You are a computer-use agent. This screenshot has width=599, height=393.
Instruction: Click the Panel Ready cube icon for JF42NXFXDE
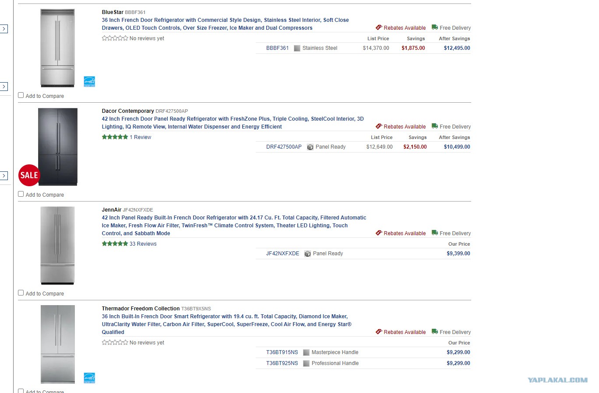click(307, 254)
